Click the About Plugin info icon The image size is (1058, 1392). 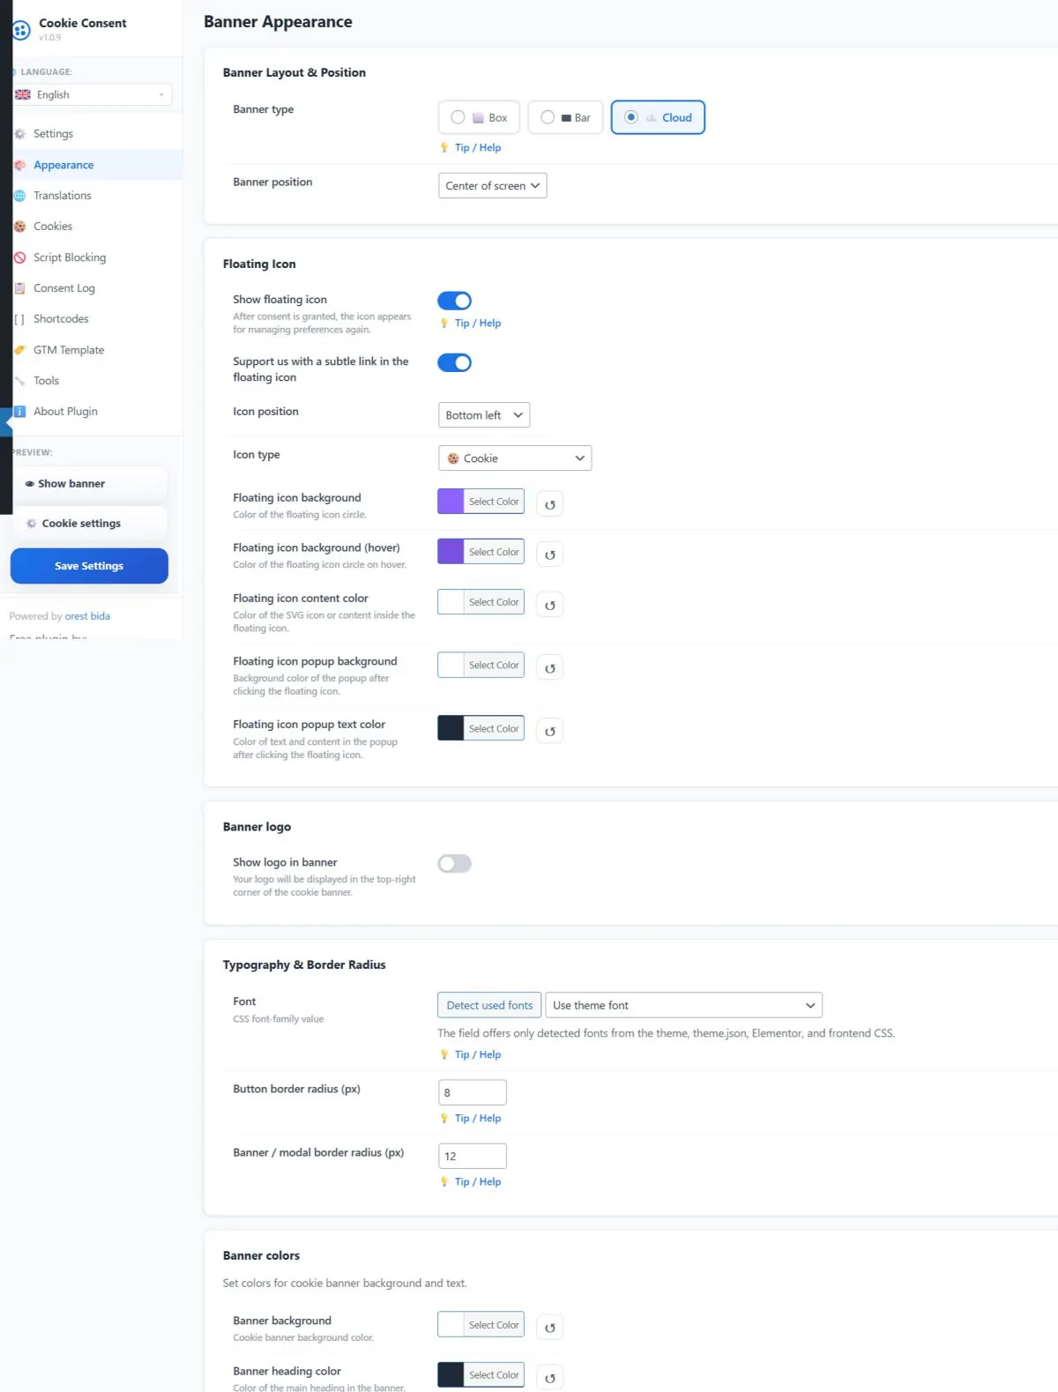pyautogui.click(x=19, y=412)
